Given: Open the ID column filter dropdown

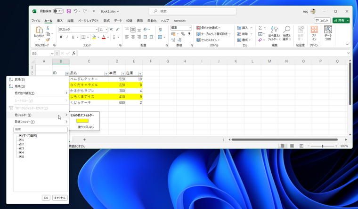Looking at the screenshot, I should pyautogui.click(x=67, y=74).
